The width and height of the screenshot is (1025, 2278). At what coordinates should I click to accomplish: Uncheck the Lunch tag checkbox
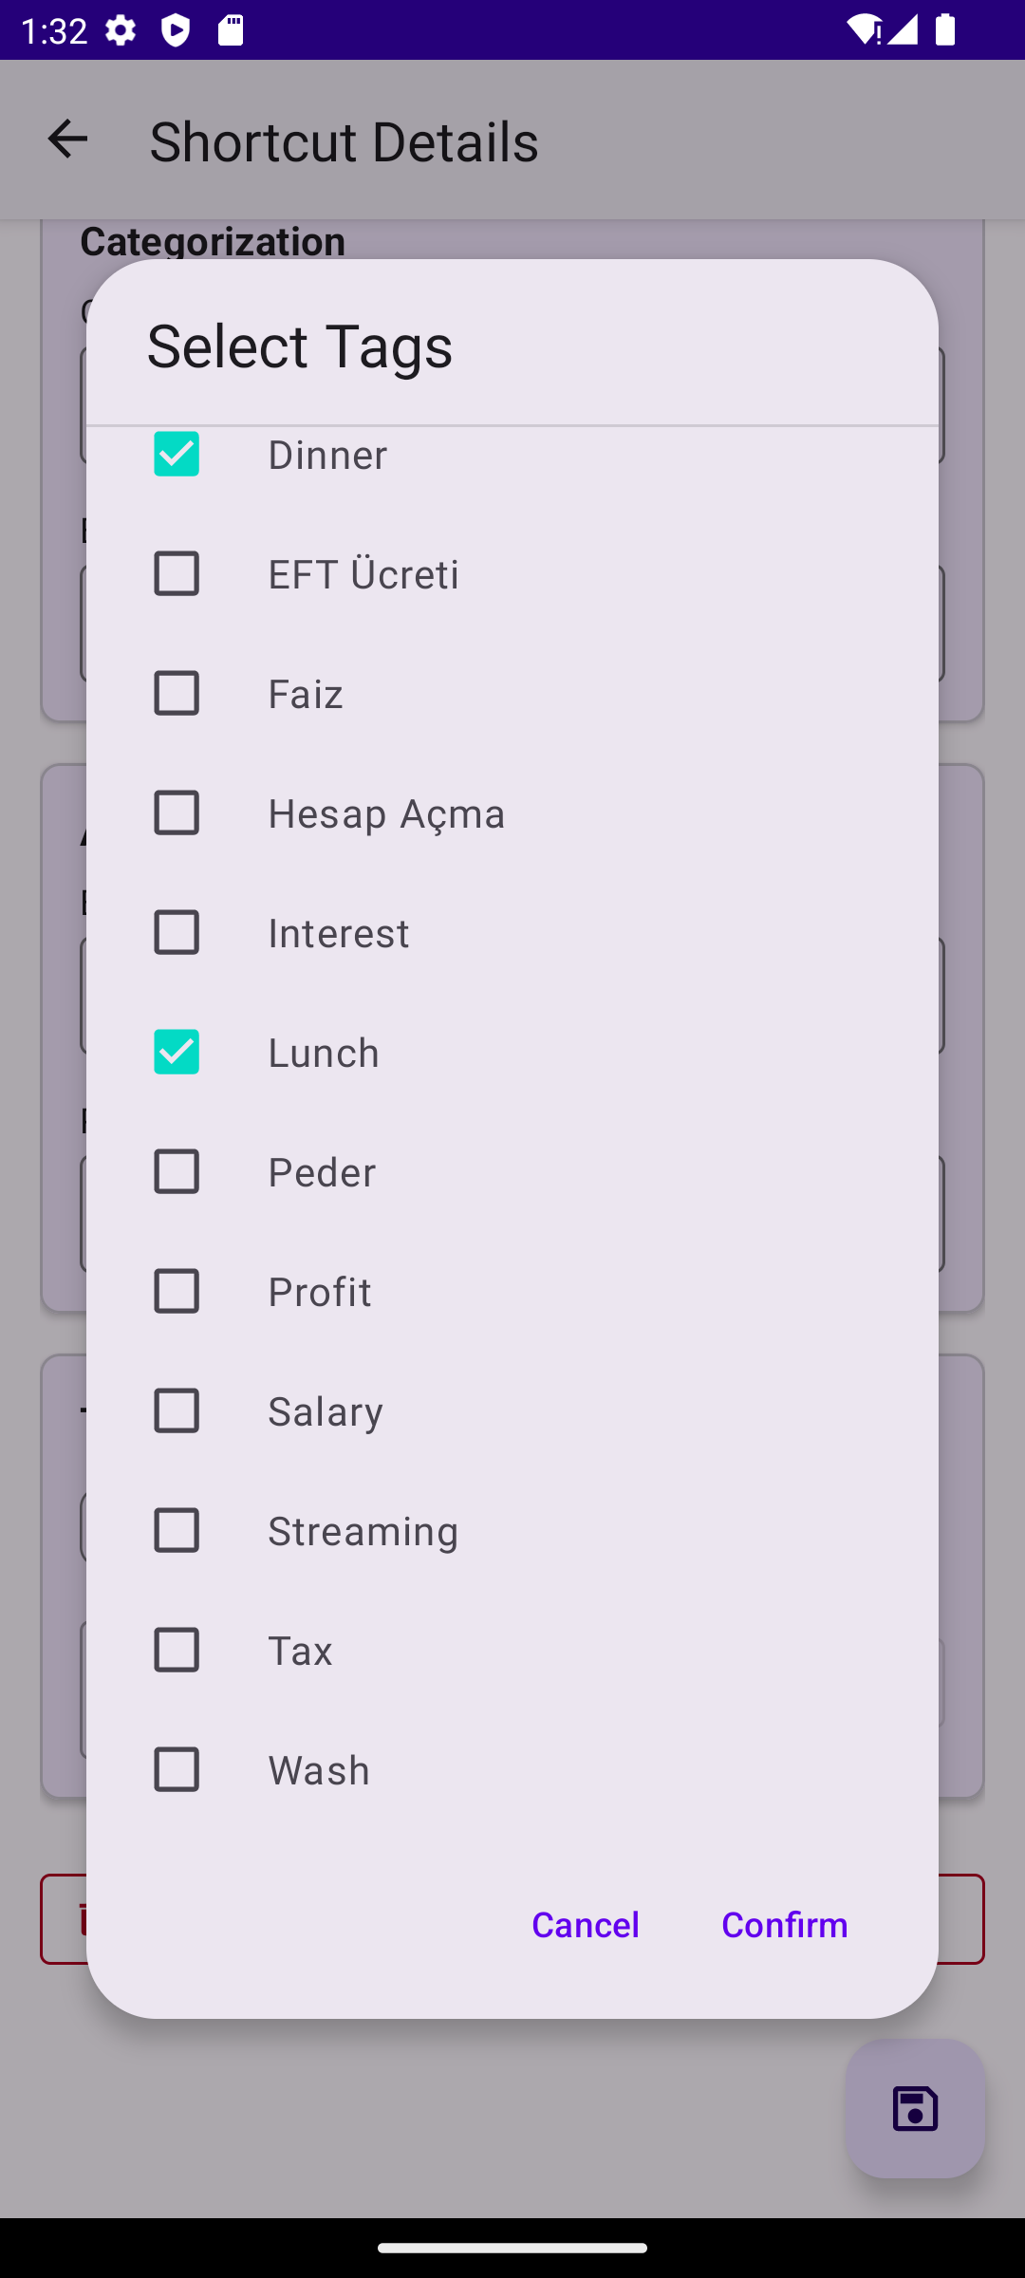177,1052
